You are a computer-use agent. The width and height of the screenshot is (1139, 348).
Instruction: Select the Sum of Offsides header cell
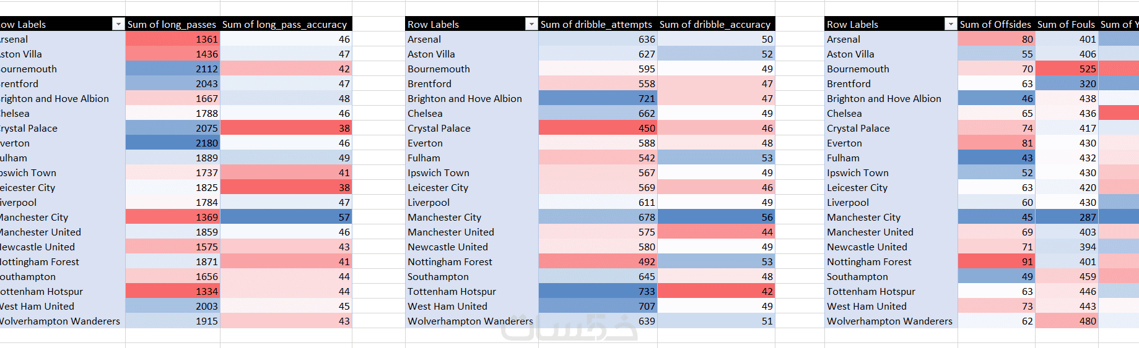pos(995,24)
